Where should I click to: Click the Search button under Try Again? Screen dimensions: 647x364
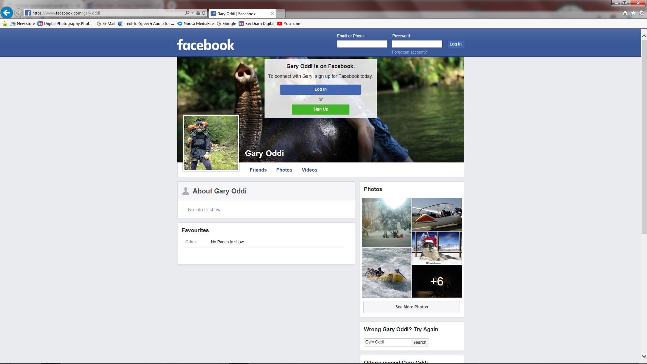pyautogui.click(x=420, y=342)
